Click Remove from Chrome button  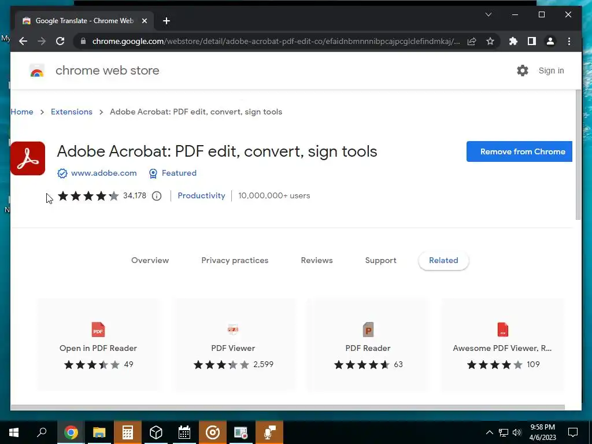click(x=519, y=151)
